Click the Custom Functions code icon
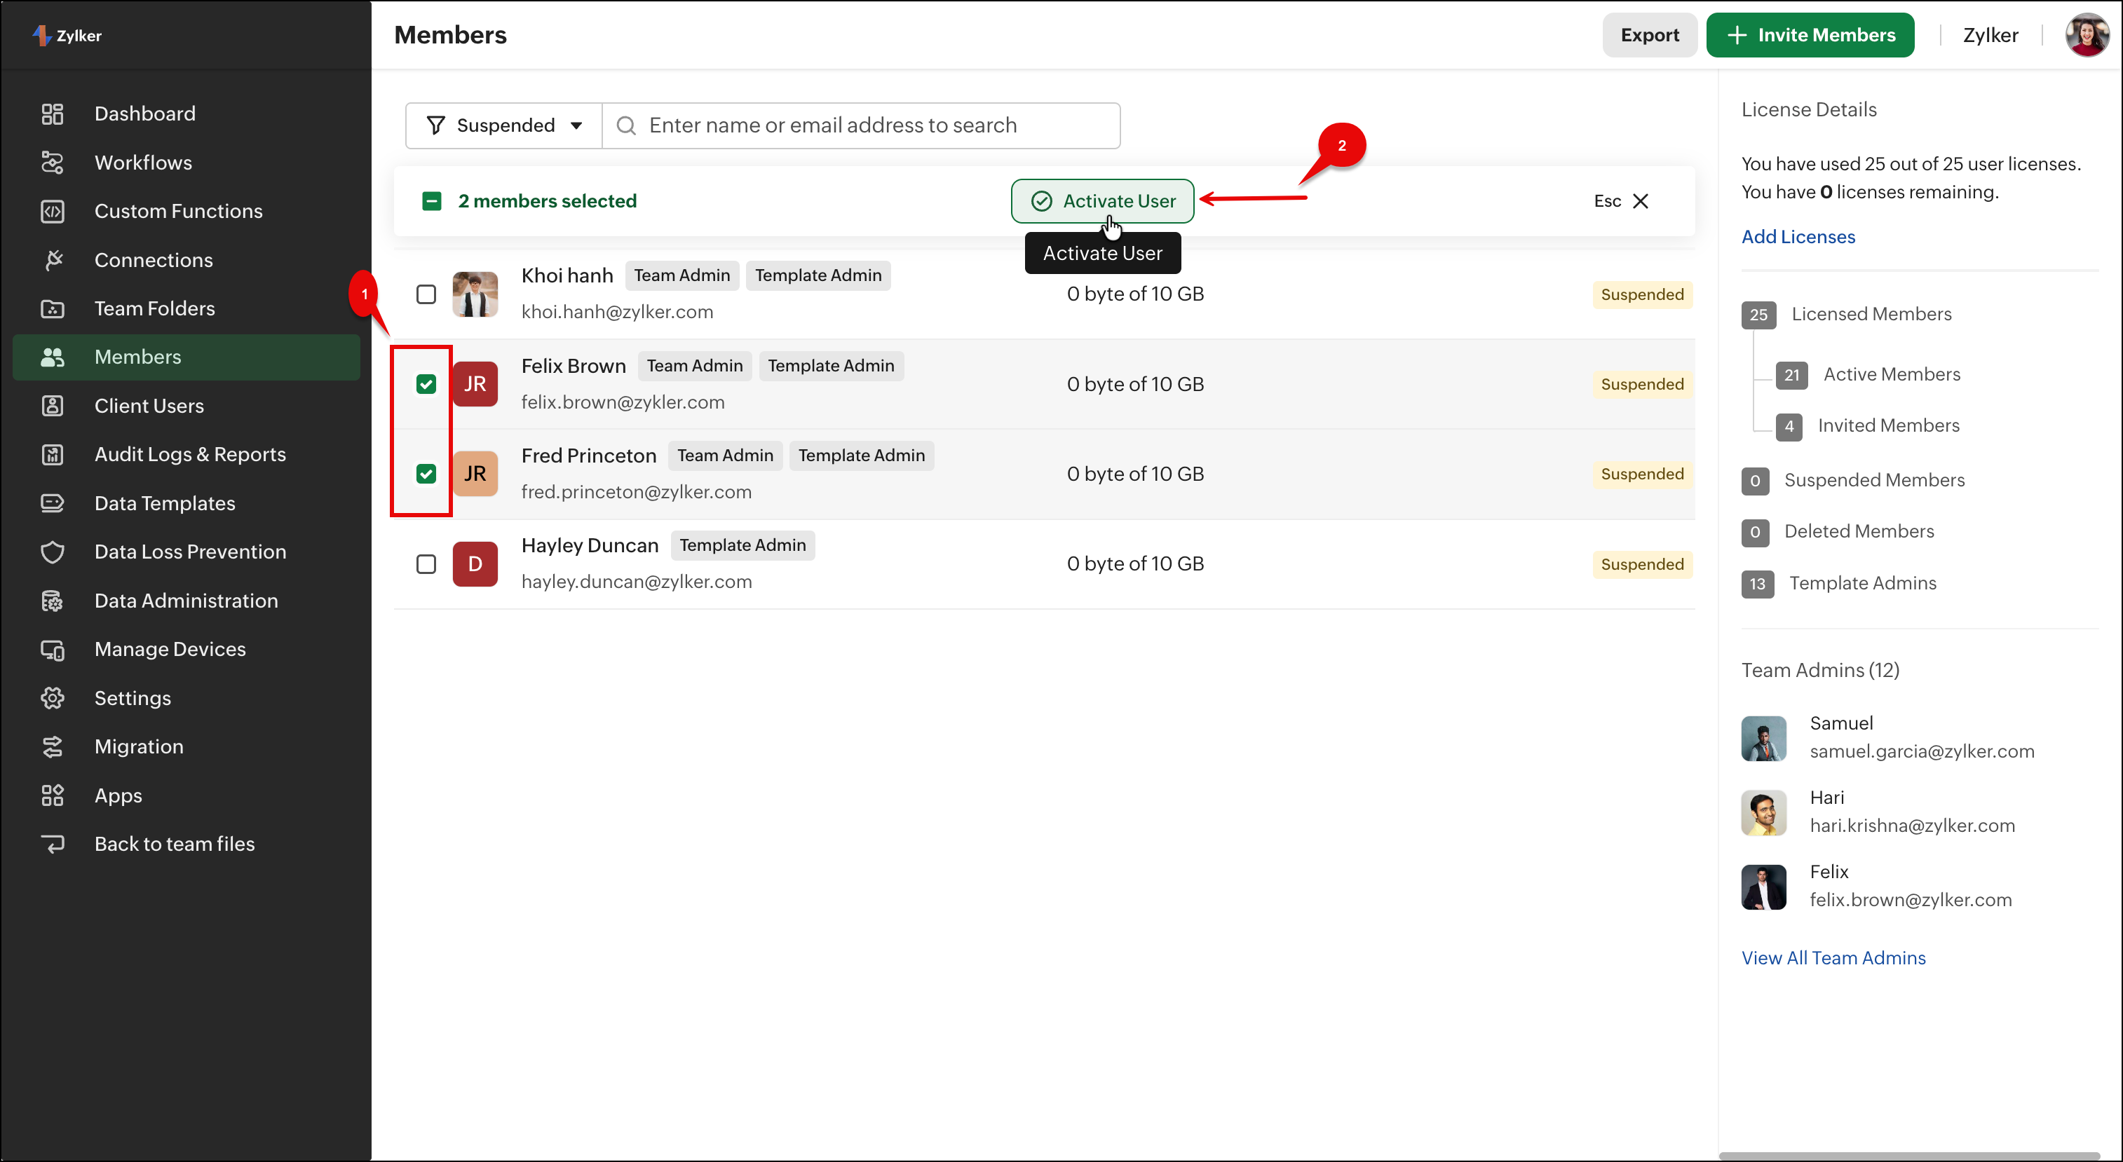The height and width of the screenshot is (1162, 2123). click(53, 211)
